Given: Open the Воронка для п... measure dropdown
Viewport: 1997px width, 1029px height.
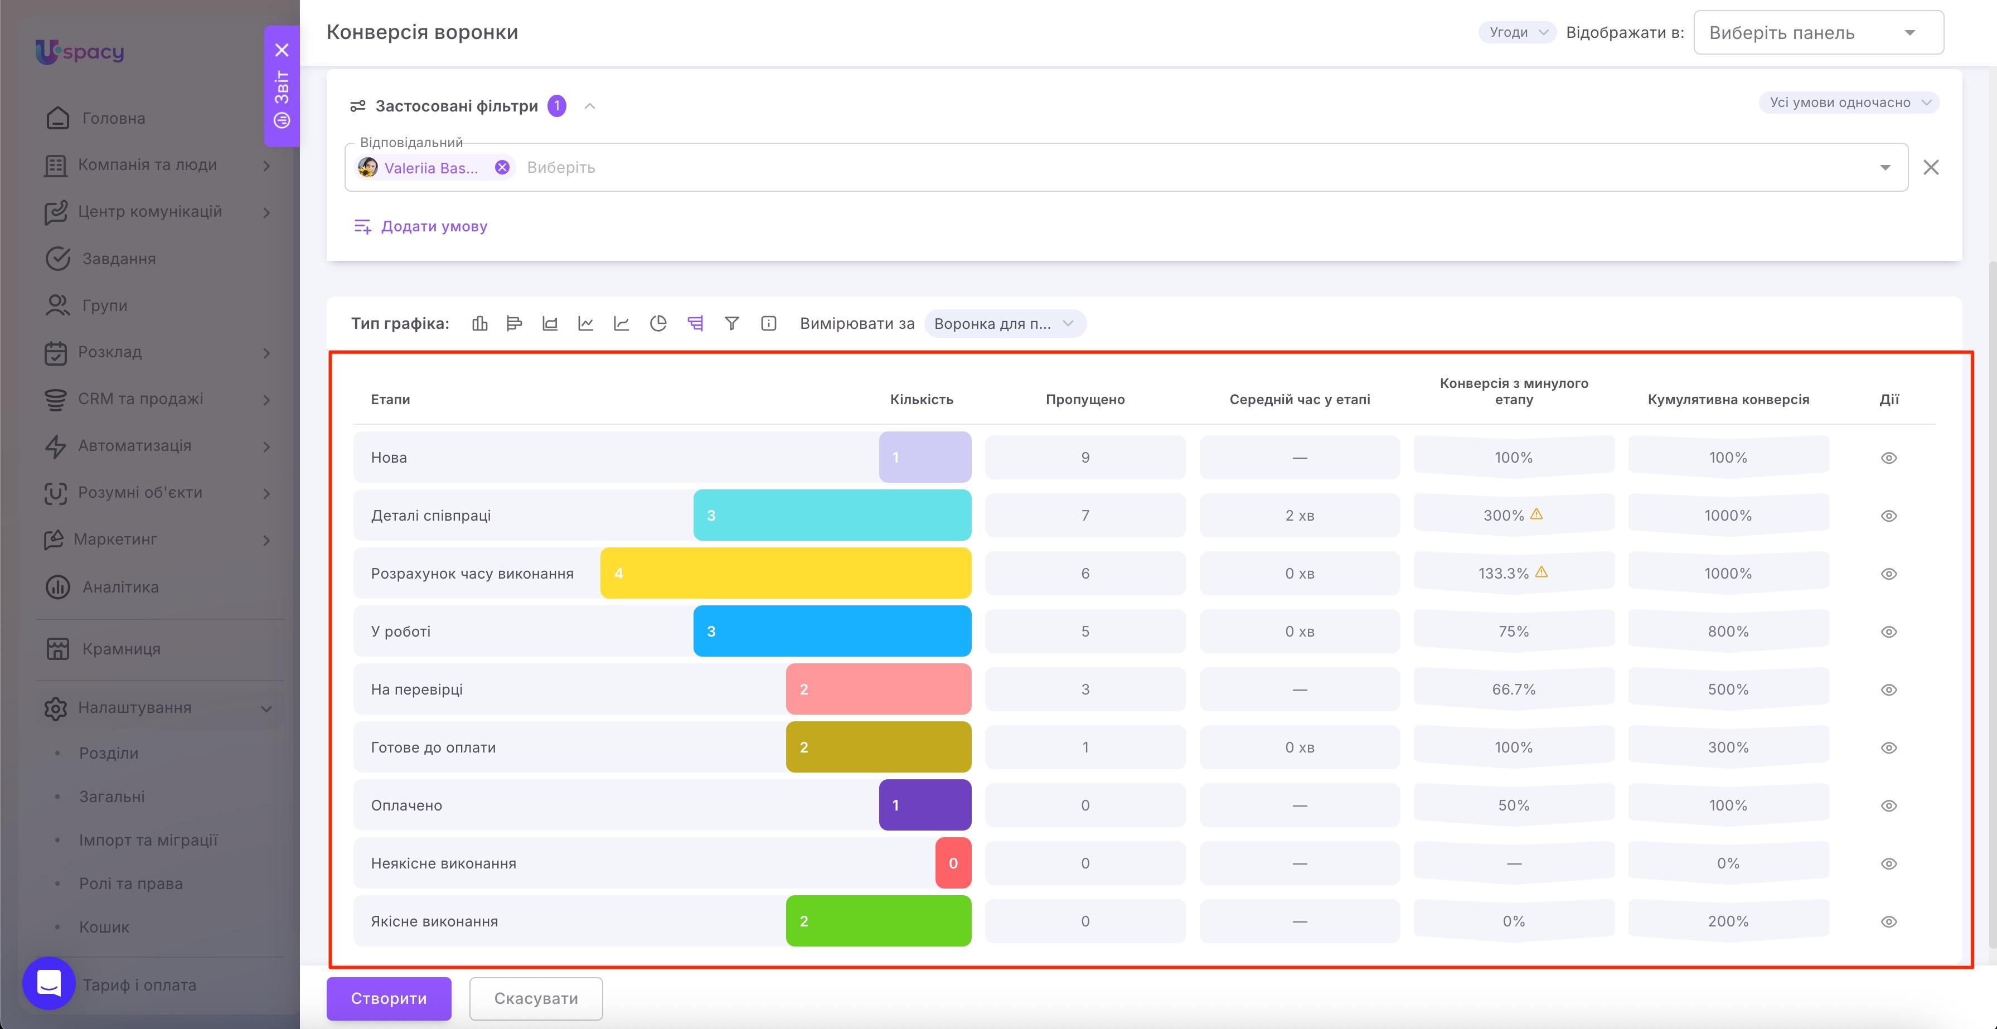Looking at the screenshot, I should [1005, 324].
